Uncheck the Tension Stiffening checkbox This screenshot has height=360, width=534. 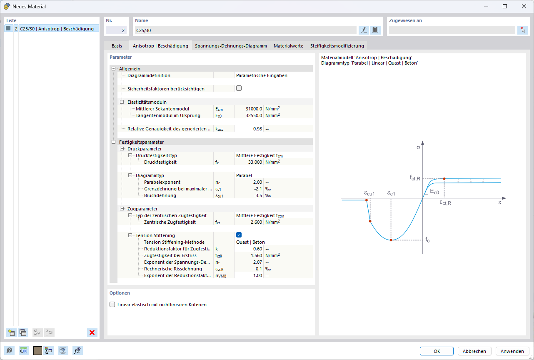point(239,235)
